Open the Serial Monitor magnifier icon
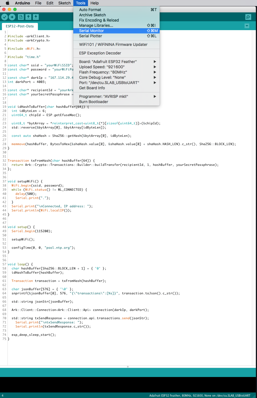 pos(248,17)
